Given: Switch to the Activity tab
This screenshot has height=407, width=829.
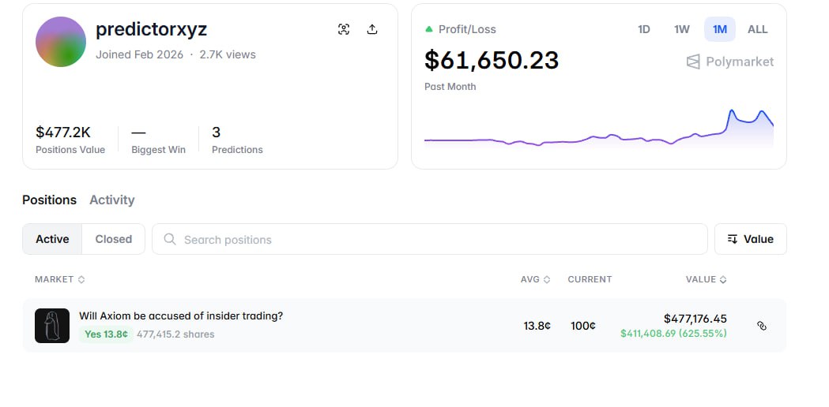Looking at the screenshot, I should point(112,200).
